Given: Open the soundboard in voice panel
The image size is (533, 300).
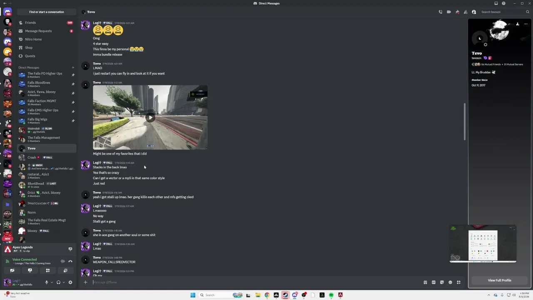Looking at the screenshot, I should (x=65, y=271).
